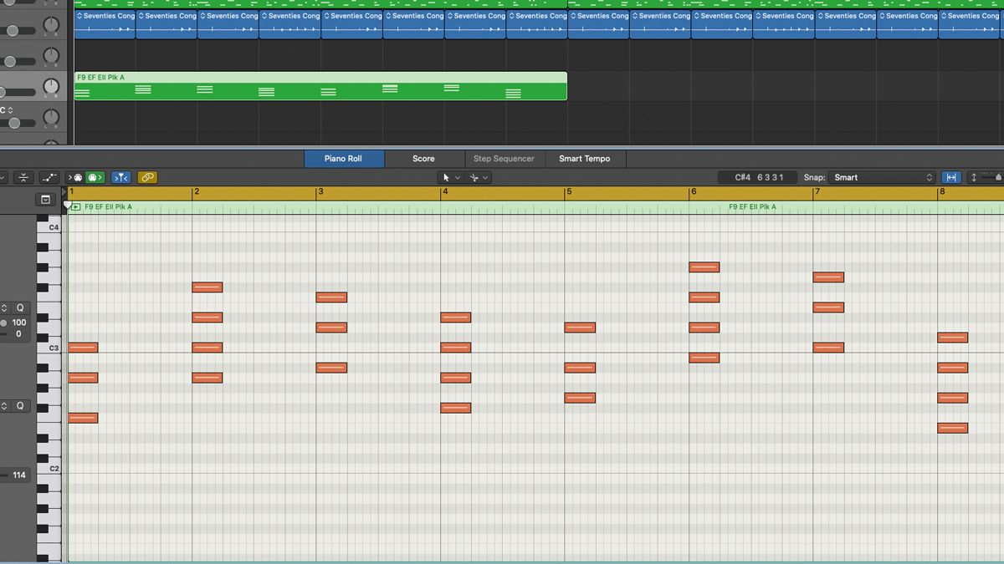The image size is (1004, 564).
Task: Open MIDI Draw via the dotted-curve icon
Action: tap(49, 177)
